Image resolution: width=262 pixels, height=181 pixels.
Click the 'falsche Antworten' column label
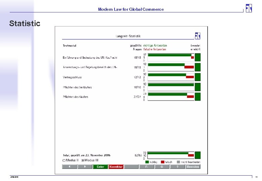pyautogui.click(x=155, y=49)
